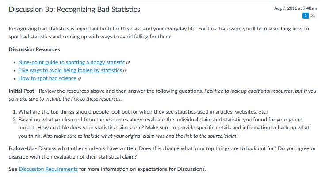325x178 pixels.
Task: Follow the How to spot bad science link
Action: [x=47, y=78]
